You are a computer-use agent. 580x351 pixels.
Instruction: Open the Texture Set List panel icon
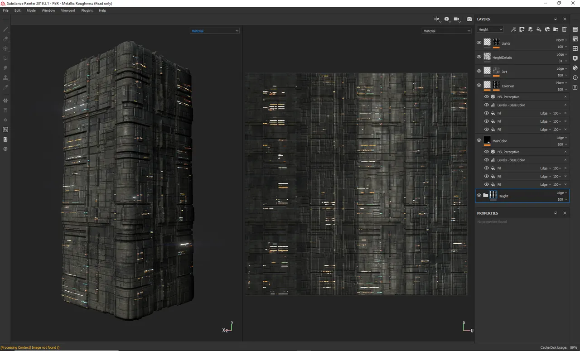point(575,29)
